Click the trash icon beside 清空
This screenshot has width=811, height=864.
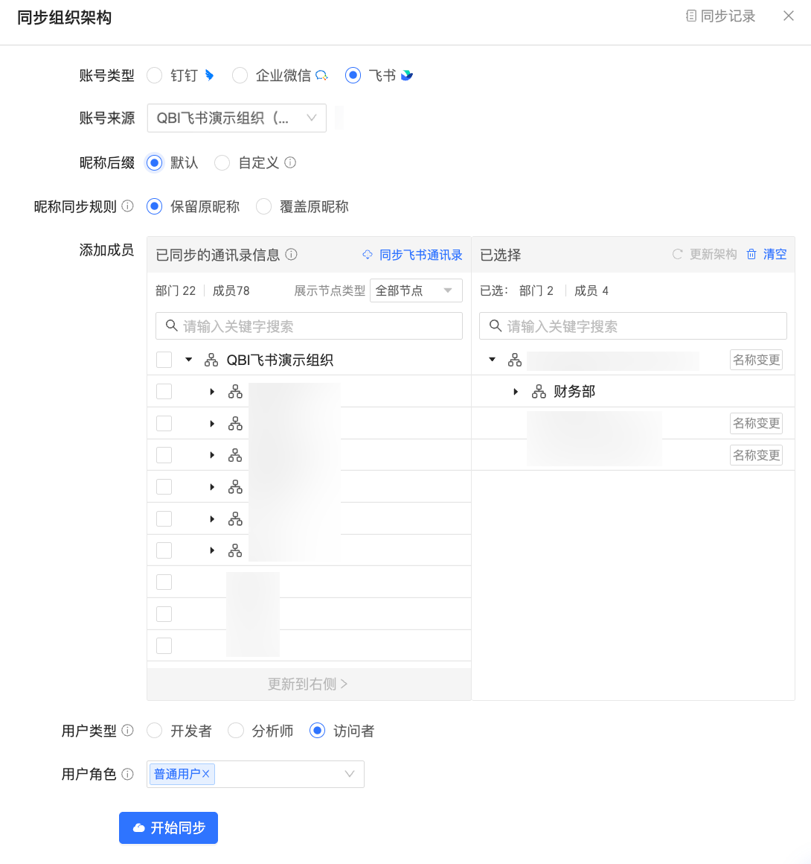[753, 254]
